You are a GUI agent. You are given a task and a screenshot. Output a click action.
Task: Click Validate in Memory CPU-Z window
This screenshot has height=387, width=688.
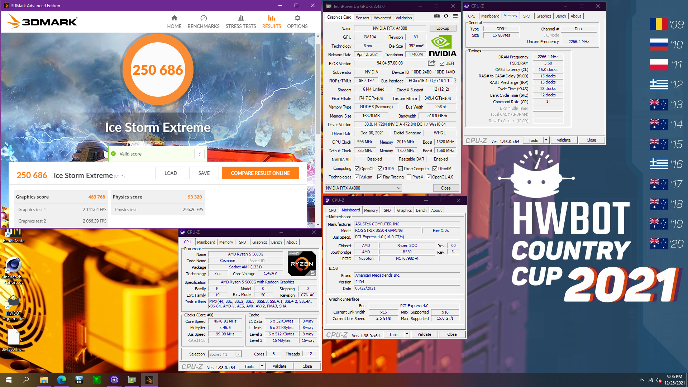[x=564, y=140]
